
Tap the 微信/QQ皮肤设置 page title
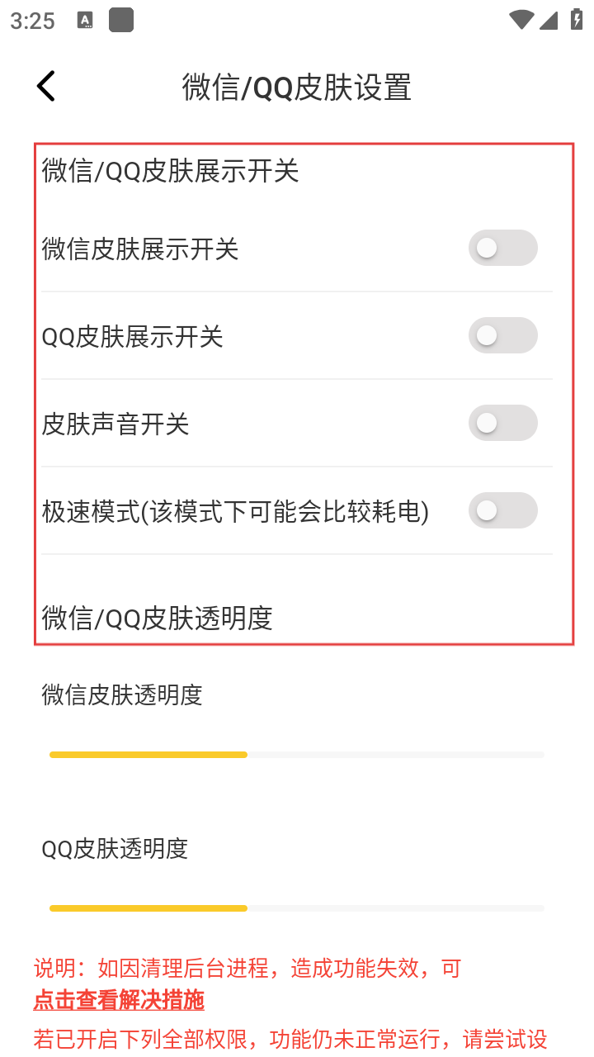click(x=297, y=87)
